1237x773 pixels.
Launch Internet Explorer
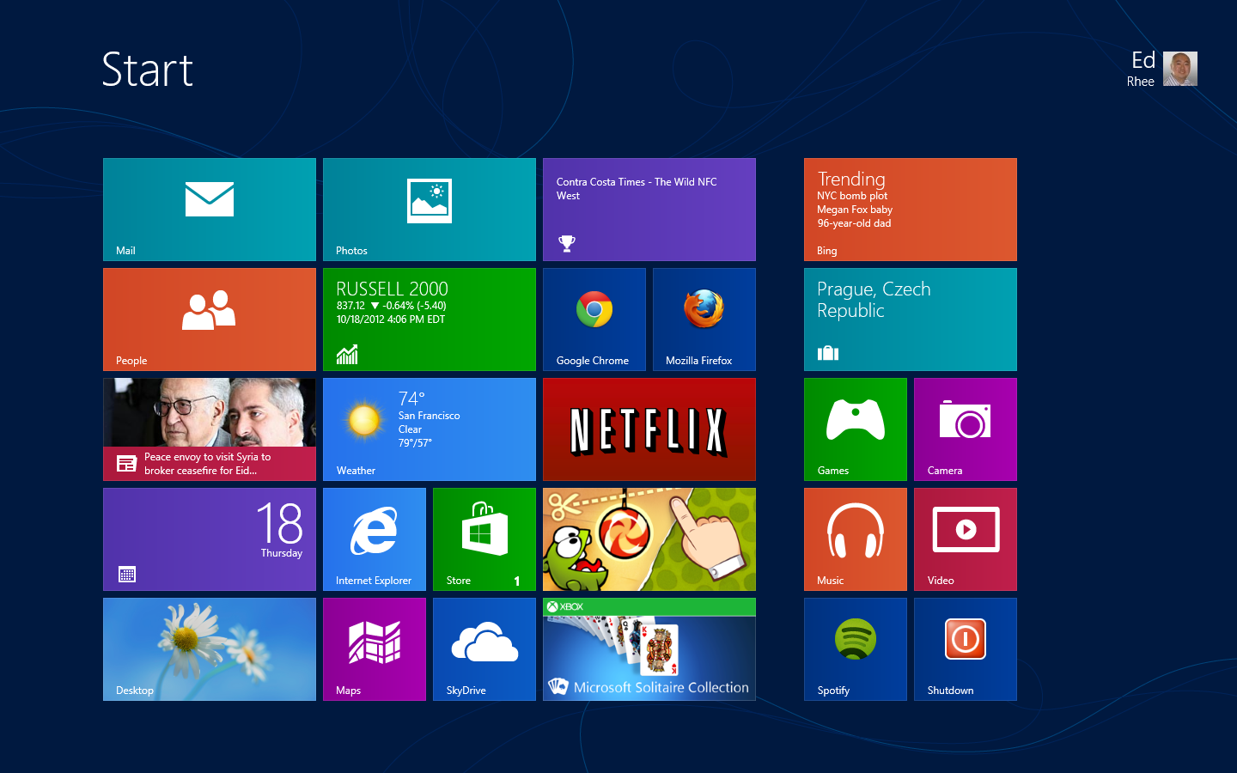375,539
